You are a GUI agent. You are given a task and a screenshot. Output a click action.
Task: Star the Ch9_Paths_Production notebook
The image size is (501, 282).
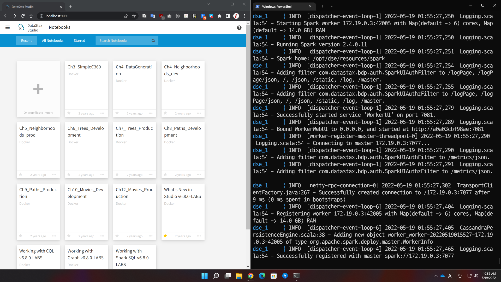pyautogui.click(x=21, y=236)
